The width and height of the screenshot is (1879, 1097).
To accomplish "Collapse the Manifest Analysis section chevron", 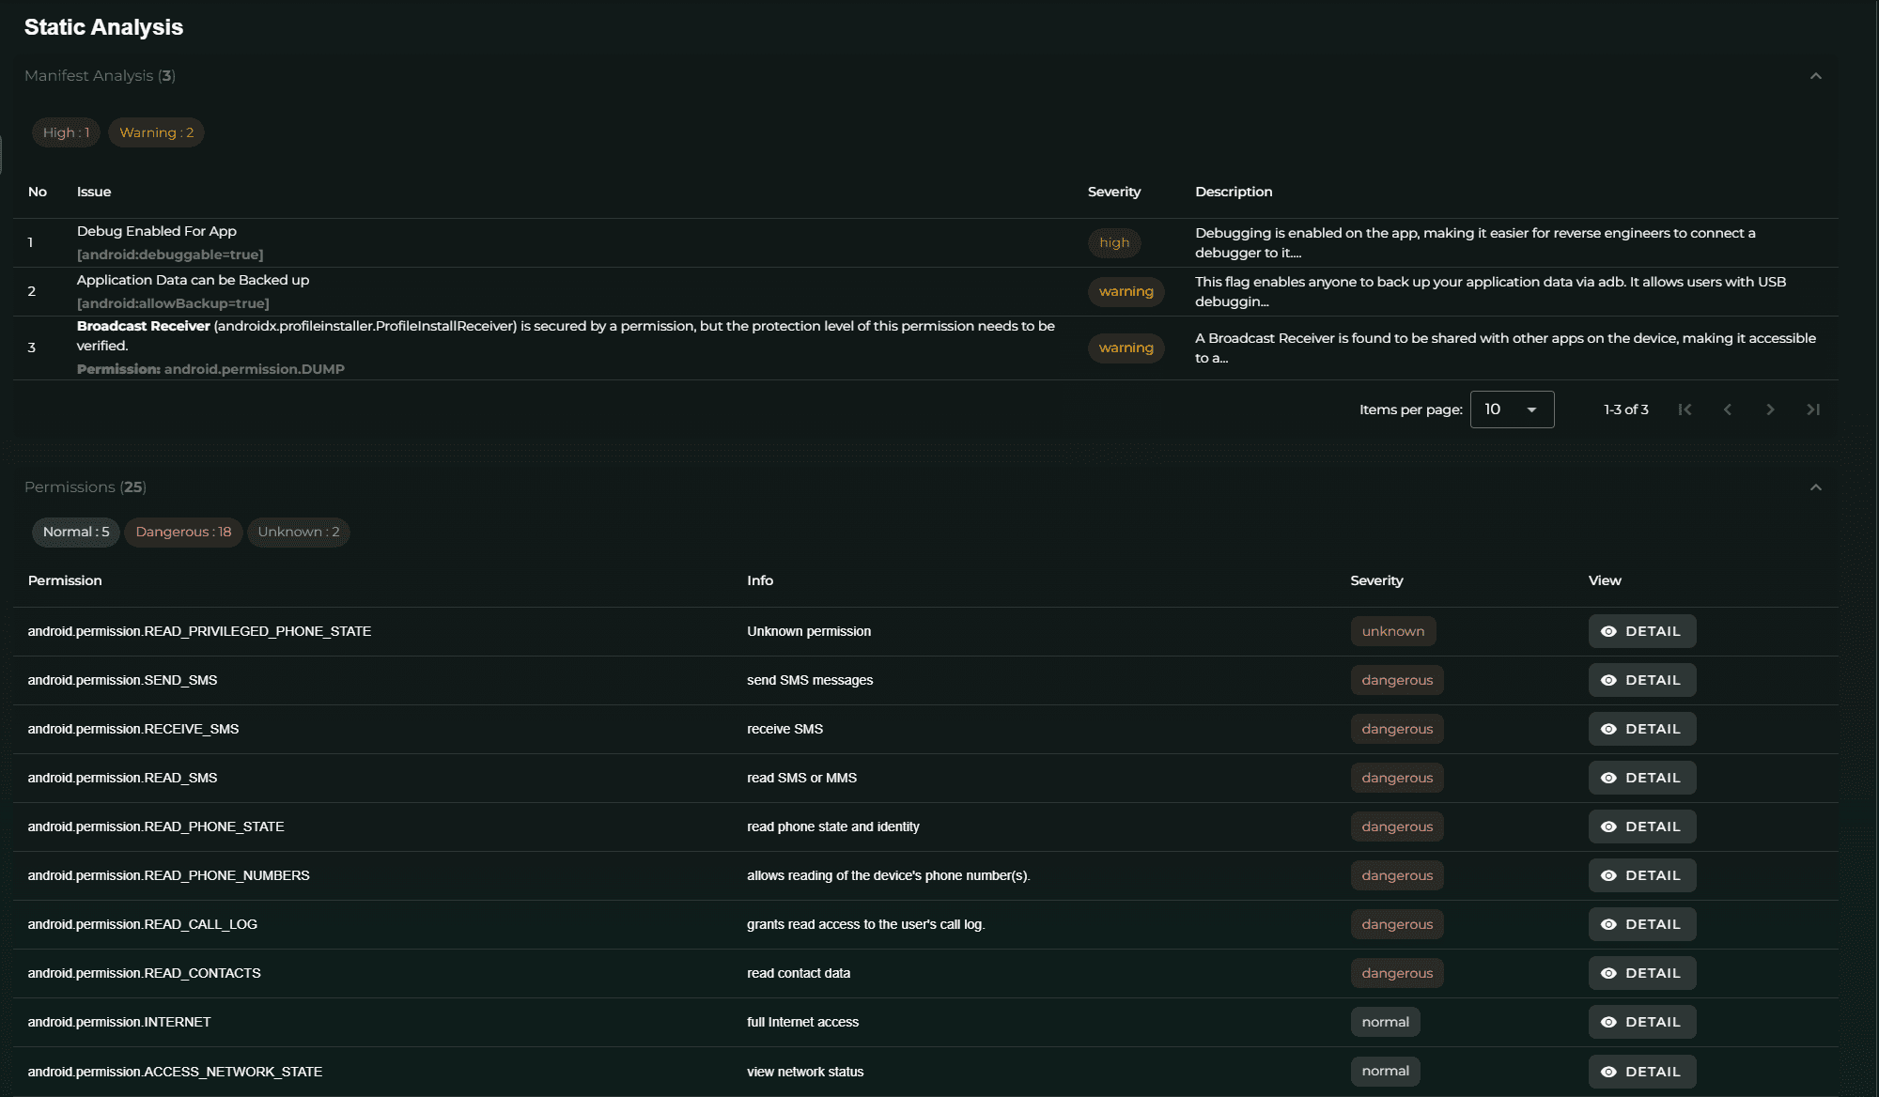I will [1815, 76].
